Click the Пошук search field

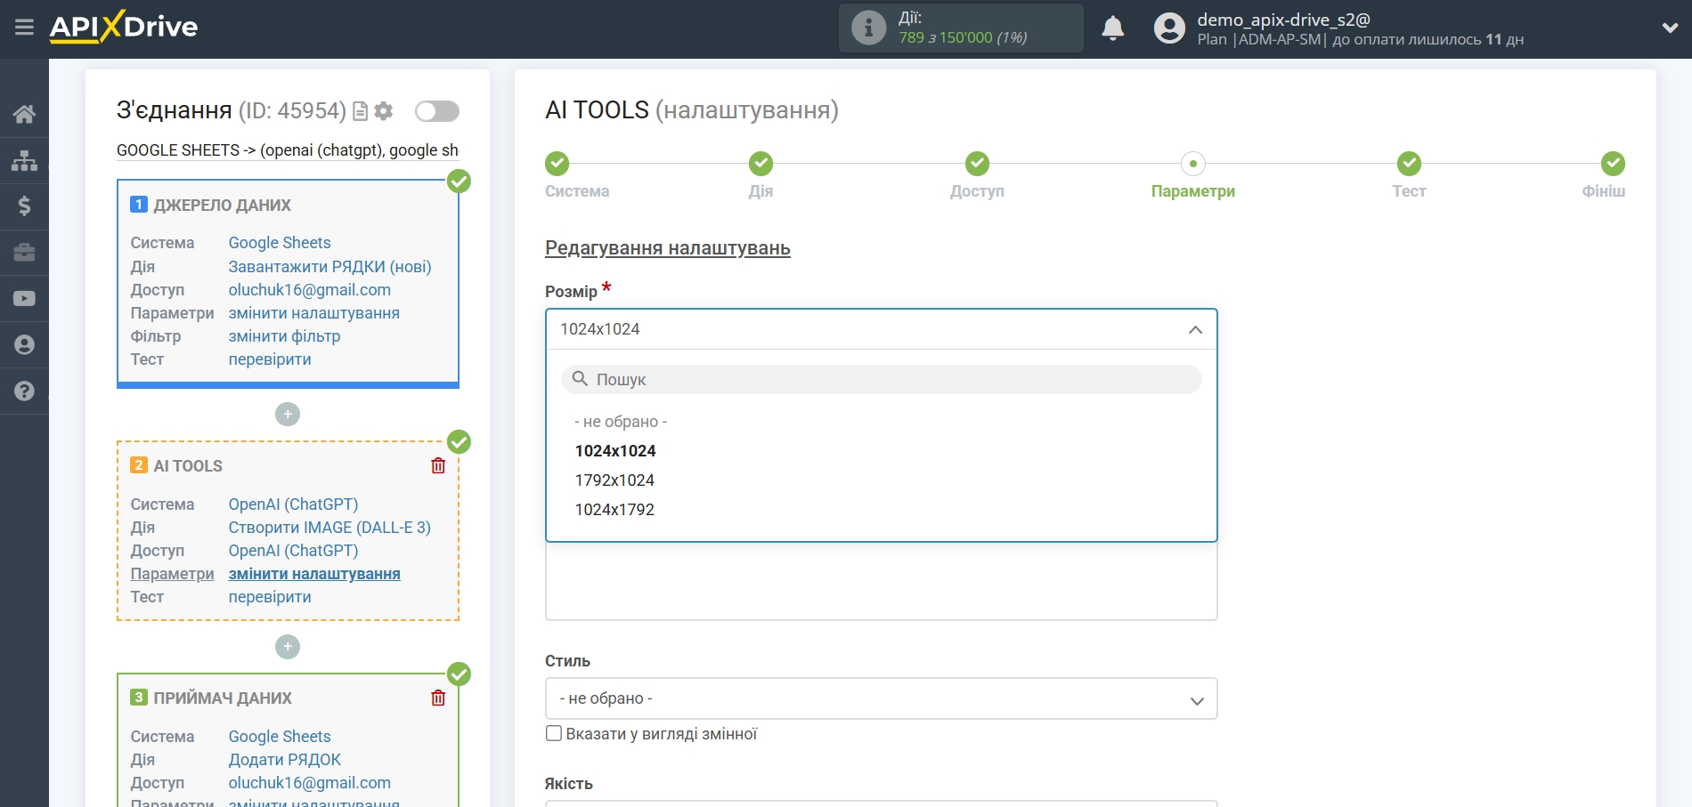881,379
